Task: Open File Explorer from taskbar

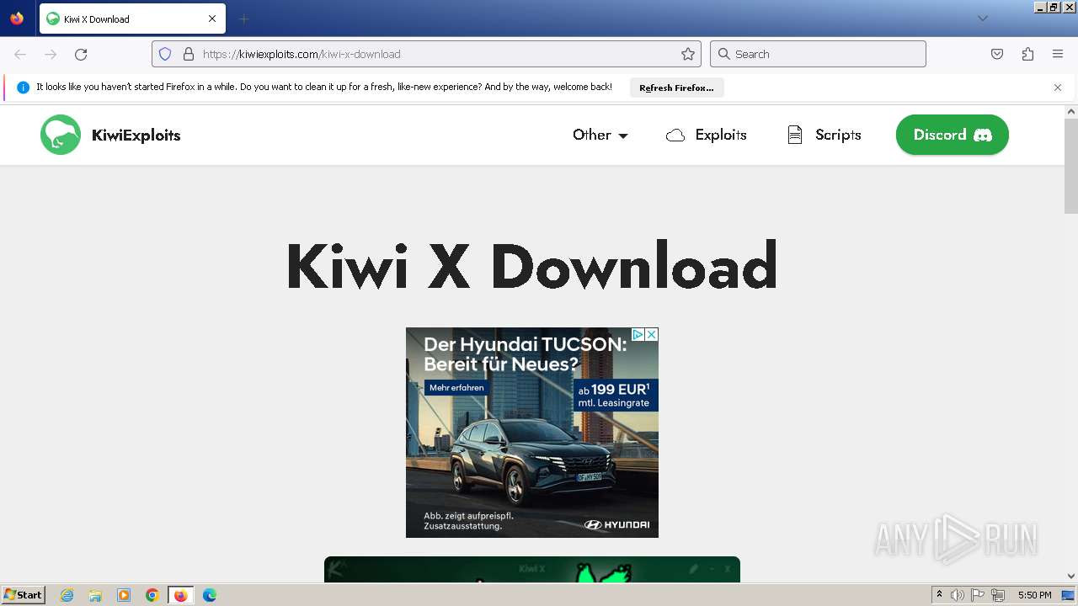Action: pos(95,595)
